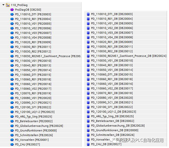Select the 110_ProDiag folder name
The image size is (169, 148).
(19, 5)
